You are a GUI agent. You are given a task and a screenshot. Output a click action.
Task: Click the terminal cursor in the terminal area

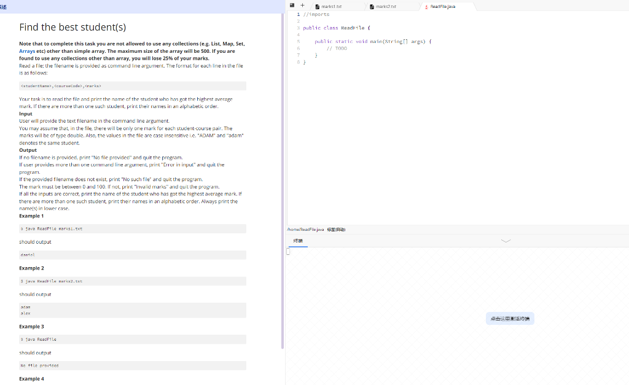pyautogui.click(x=288, y=252)
